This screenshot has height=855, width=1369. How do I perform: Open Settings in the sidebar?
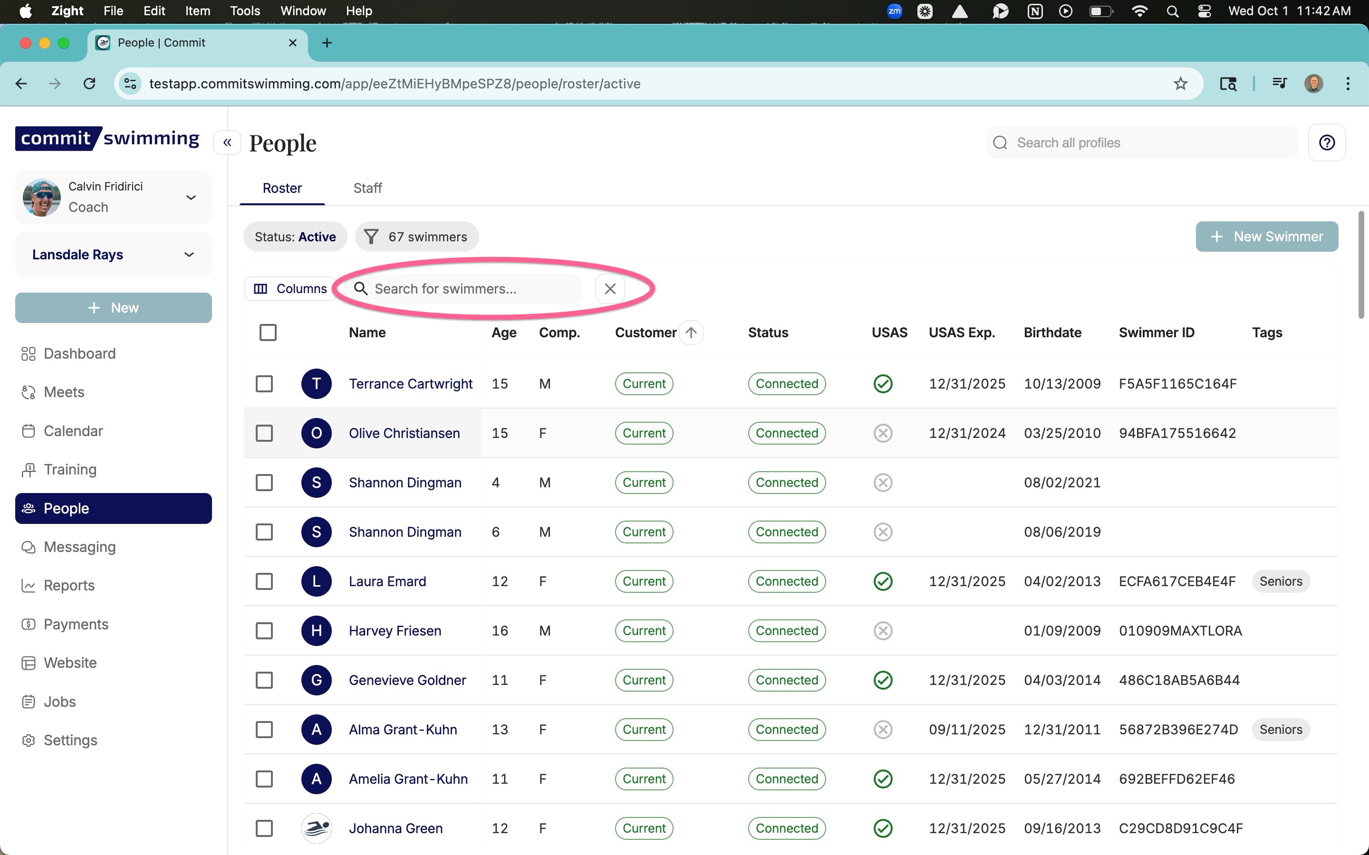coord(70,740)
